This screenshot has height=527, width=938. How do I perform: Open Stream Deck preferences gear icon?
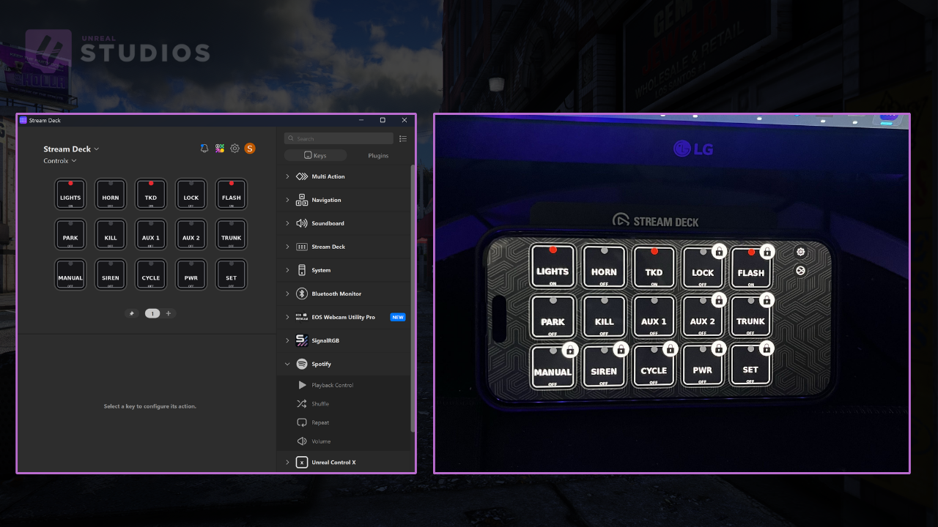[234, 149]
